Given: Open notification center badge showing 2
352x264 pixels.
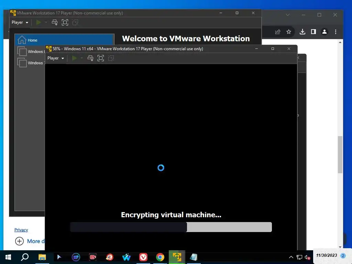Looking at the screenshot, I should click(x=343, y=256).
